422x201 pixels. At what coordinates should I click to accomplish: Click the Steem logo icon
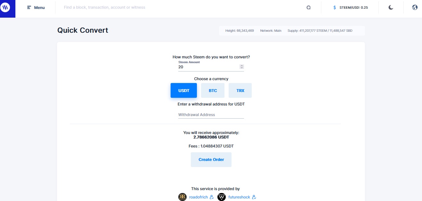[x=5, y=7]
